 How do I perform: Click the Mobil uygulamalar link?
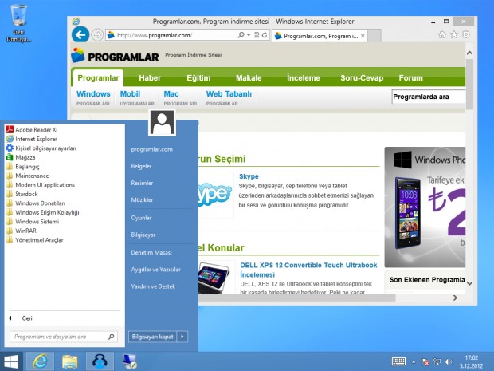coord(137,98)
